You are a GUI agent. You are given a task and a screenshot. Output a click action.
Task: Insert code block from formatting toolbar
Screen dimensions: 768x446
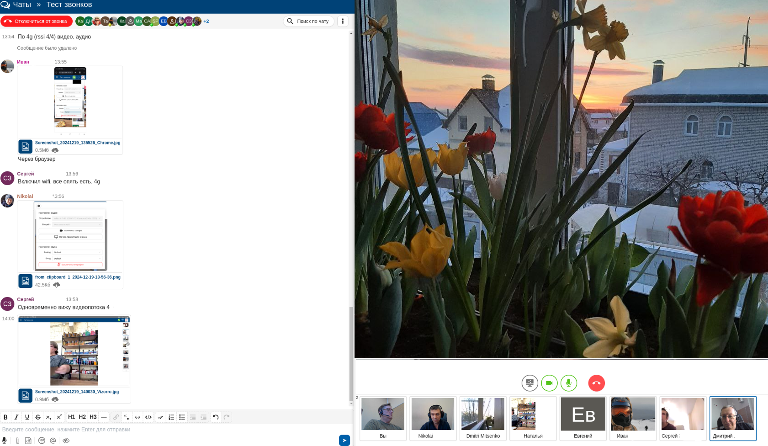(148, 417)
